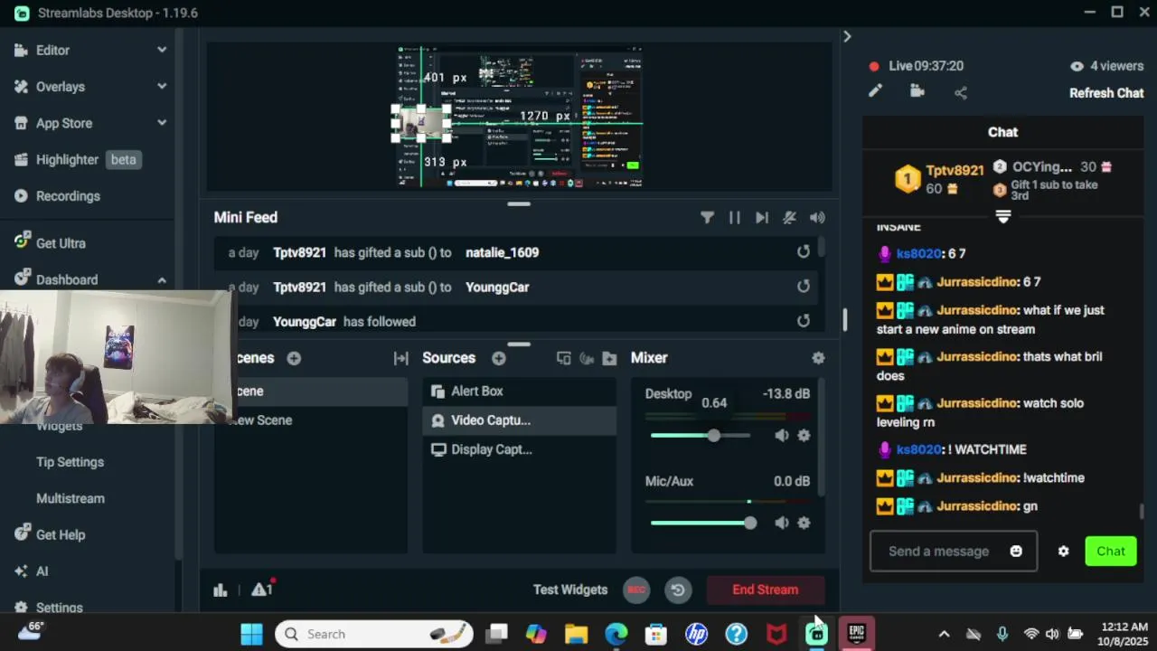This screenshot has height=651, width=1157.
Task: Open the performance stats icon
Action: pos(220,590)
